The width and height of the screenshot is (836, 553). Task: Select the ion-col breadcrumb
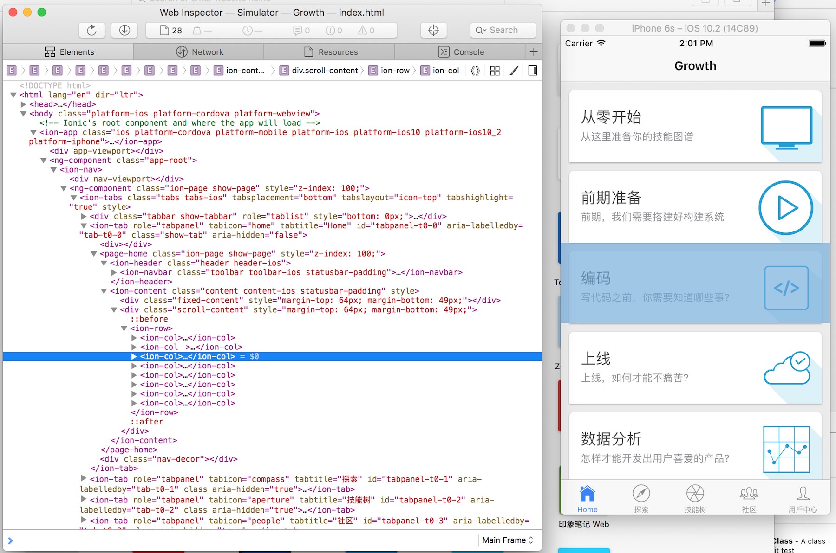440,71
